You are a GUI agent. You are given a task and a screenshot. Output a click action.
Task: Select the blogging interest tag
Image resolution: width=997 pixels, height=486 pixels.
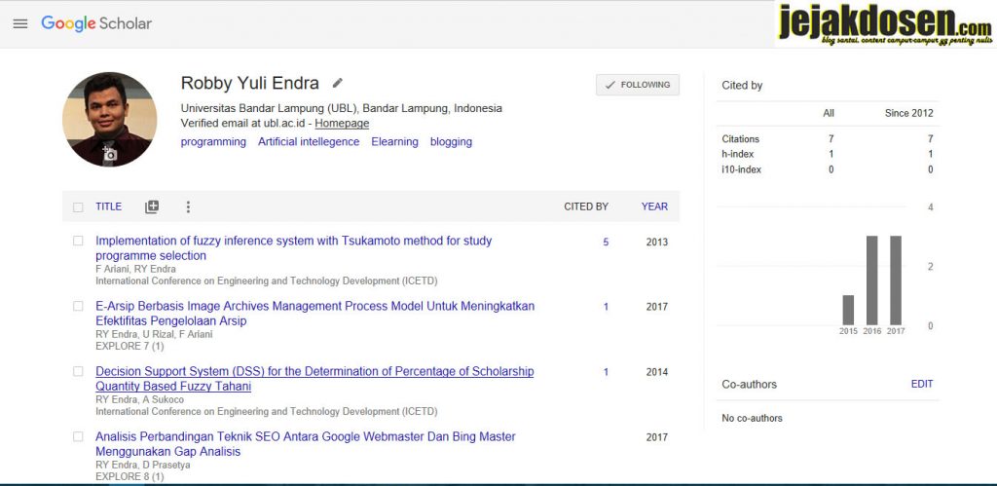point(451,142)
